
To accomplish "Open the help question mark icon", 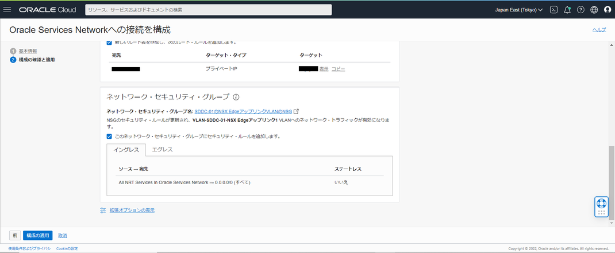I will coord(581,10).
